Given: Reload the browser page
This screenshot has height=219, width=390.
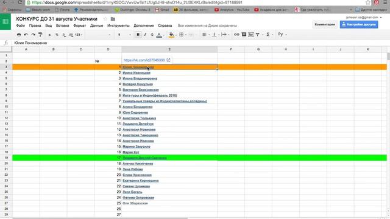Looking at the screenshot, I should tap(20, 2).
